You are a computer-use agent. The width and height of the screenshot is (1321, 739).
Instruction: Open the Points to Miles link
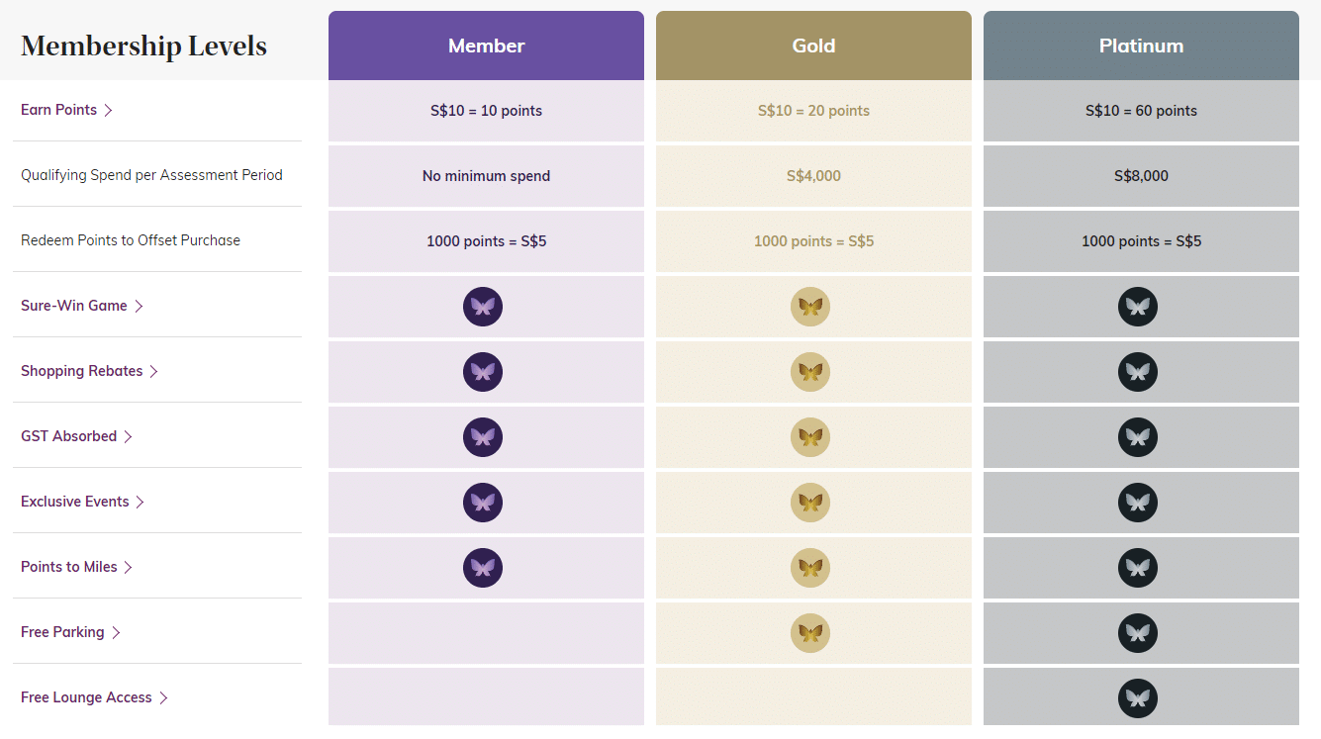tap(69, 567)
